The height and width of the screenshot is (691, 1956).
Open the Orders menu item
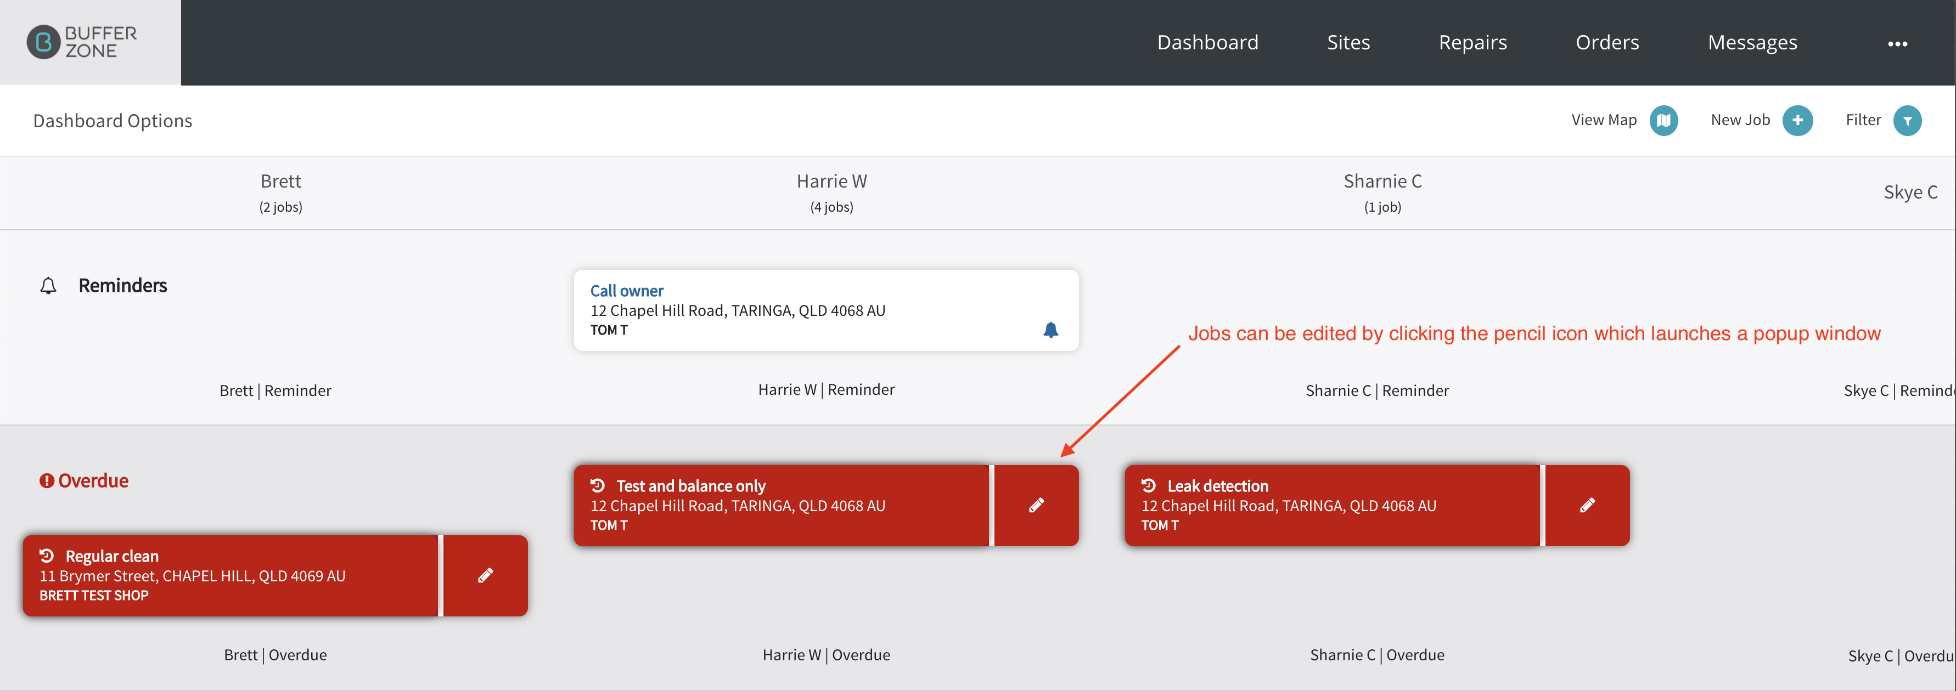[x=1607, y=42]
